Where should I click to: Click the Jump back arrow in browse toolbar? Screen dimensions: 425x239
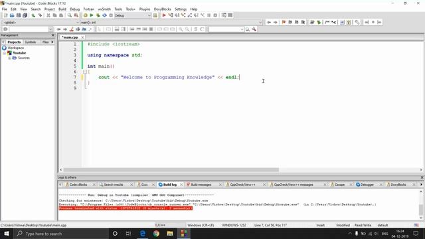(268, 22)
